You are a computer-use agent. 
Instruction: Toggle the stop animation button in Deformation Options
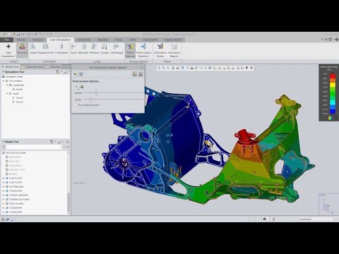coord(82,87)
